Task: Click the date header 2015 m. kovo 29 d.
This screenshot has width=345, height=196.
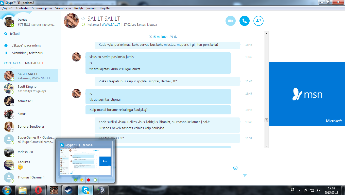Action: pyautogui.click(x=163, y=37)
